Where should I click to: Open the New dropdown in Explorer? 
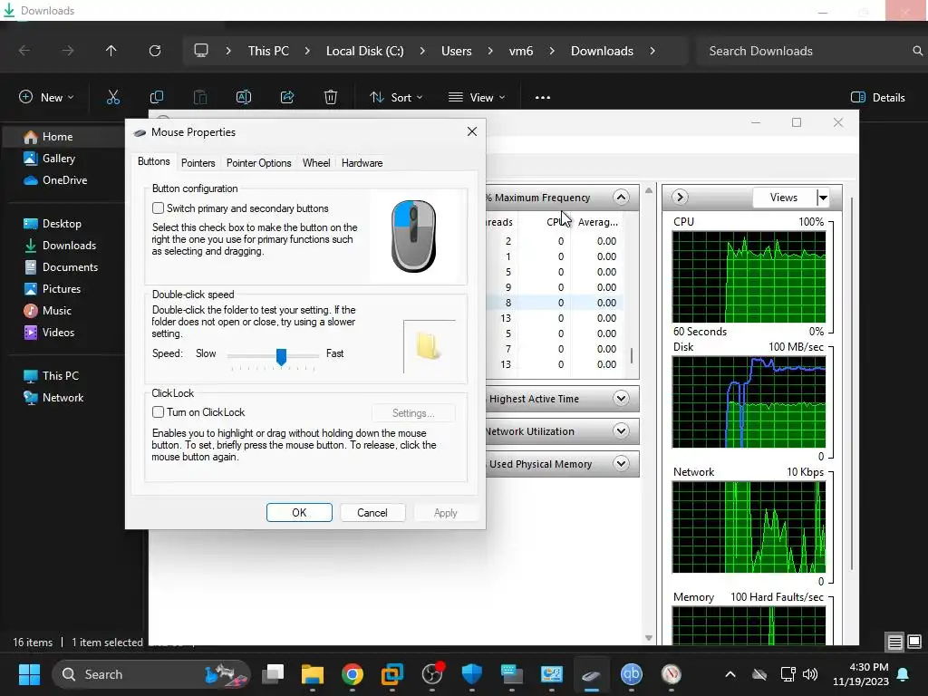[47, 98]
